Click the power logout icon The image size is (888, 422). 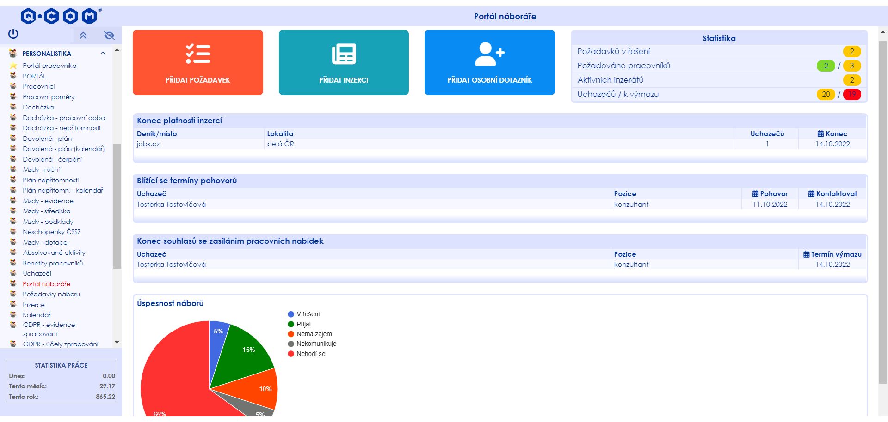13,34
